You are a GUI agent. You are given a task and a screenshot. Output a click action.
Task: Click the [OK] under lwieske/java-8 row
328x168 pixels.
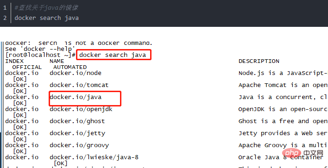tap(61, 163)
